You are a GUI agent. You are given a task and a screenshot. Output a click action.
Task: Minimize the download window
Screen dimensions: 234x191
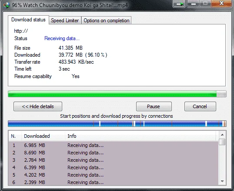click(x=194, y=3)
